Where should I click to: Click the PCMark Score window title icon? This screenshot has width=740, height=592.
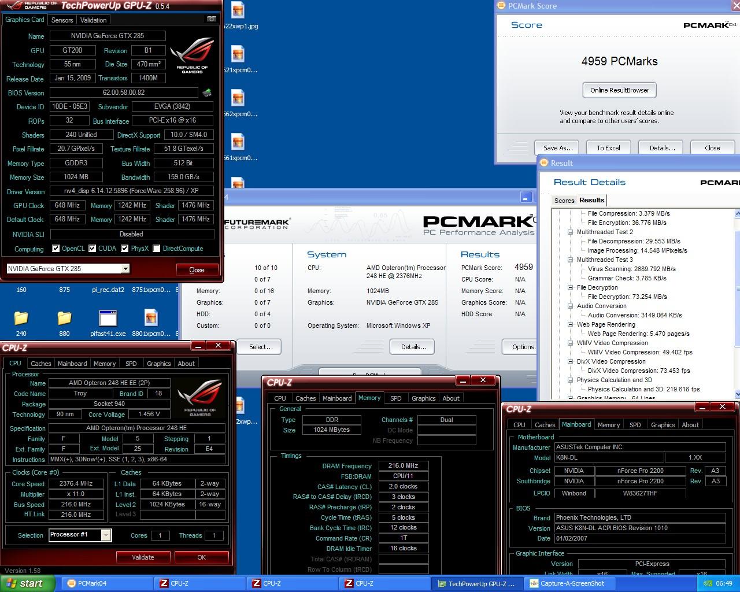[x=501, y=6]
